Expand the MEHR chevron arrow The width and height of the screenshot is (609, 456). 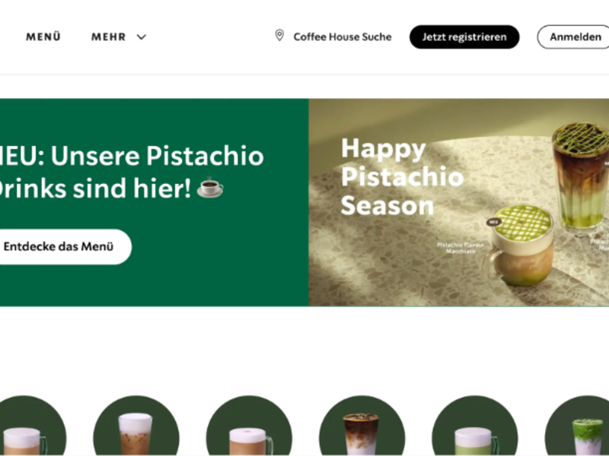pos(142,36)
